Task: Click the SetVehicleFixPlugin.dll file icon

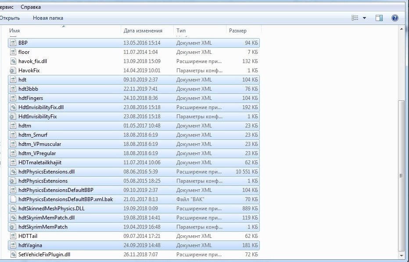Action: [13, 255]
